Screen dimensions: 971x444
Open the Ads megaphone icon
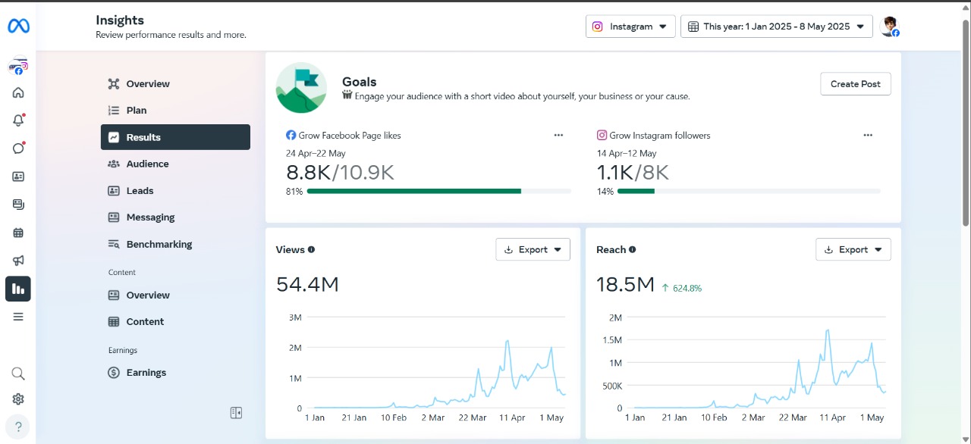click(18, 261)
